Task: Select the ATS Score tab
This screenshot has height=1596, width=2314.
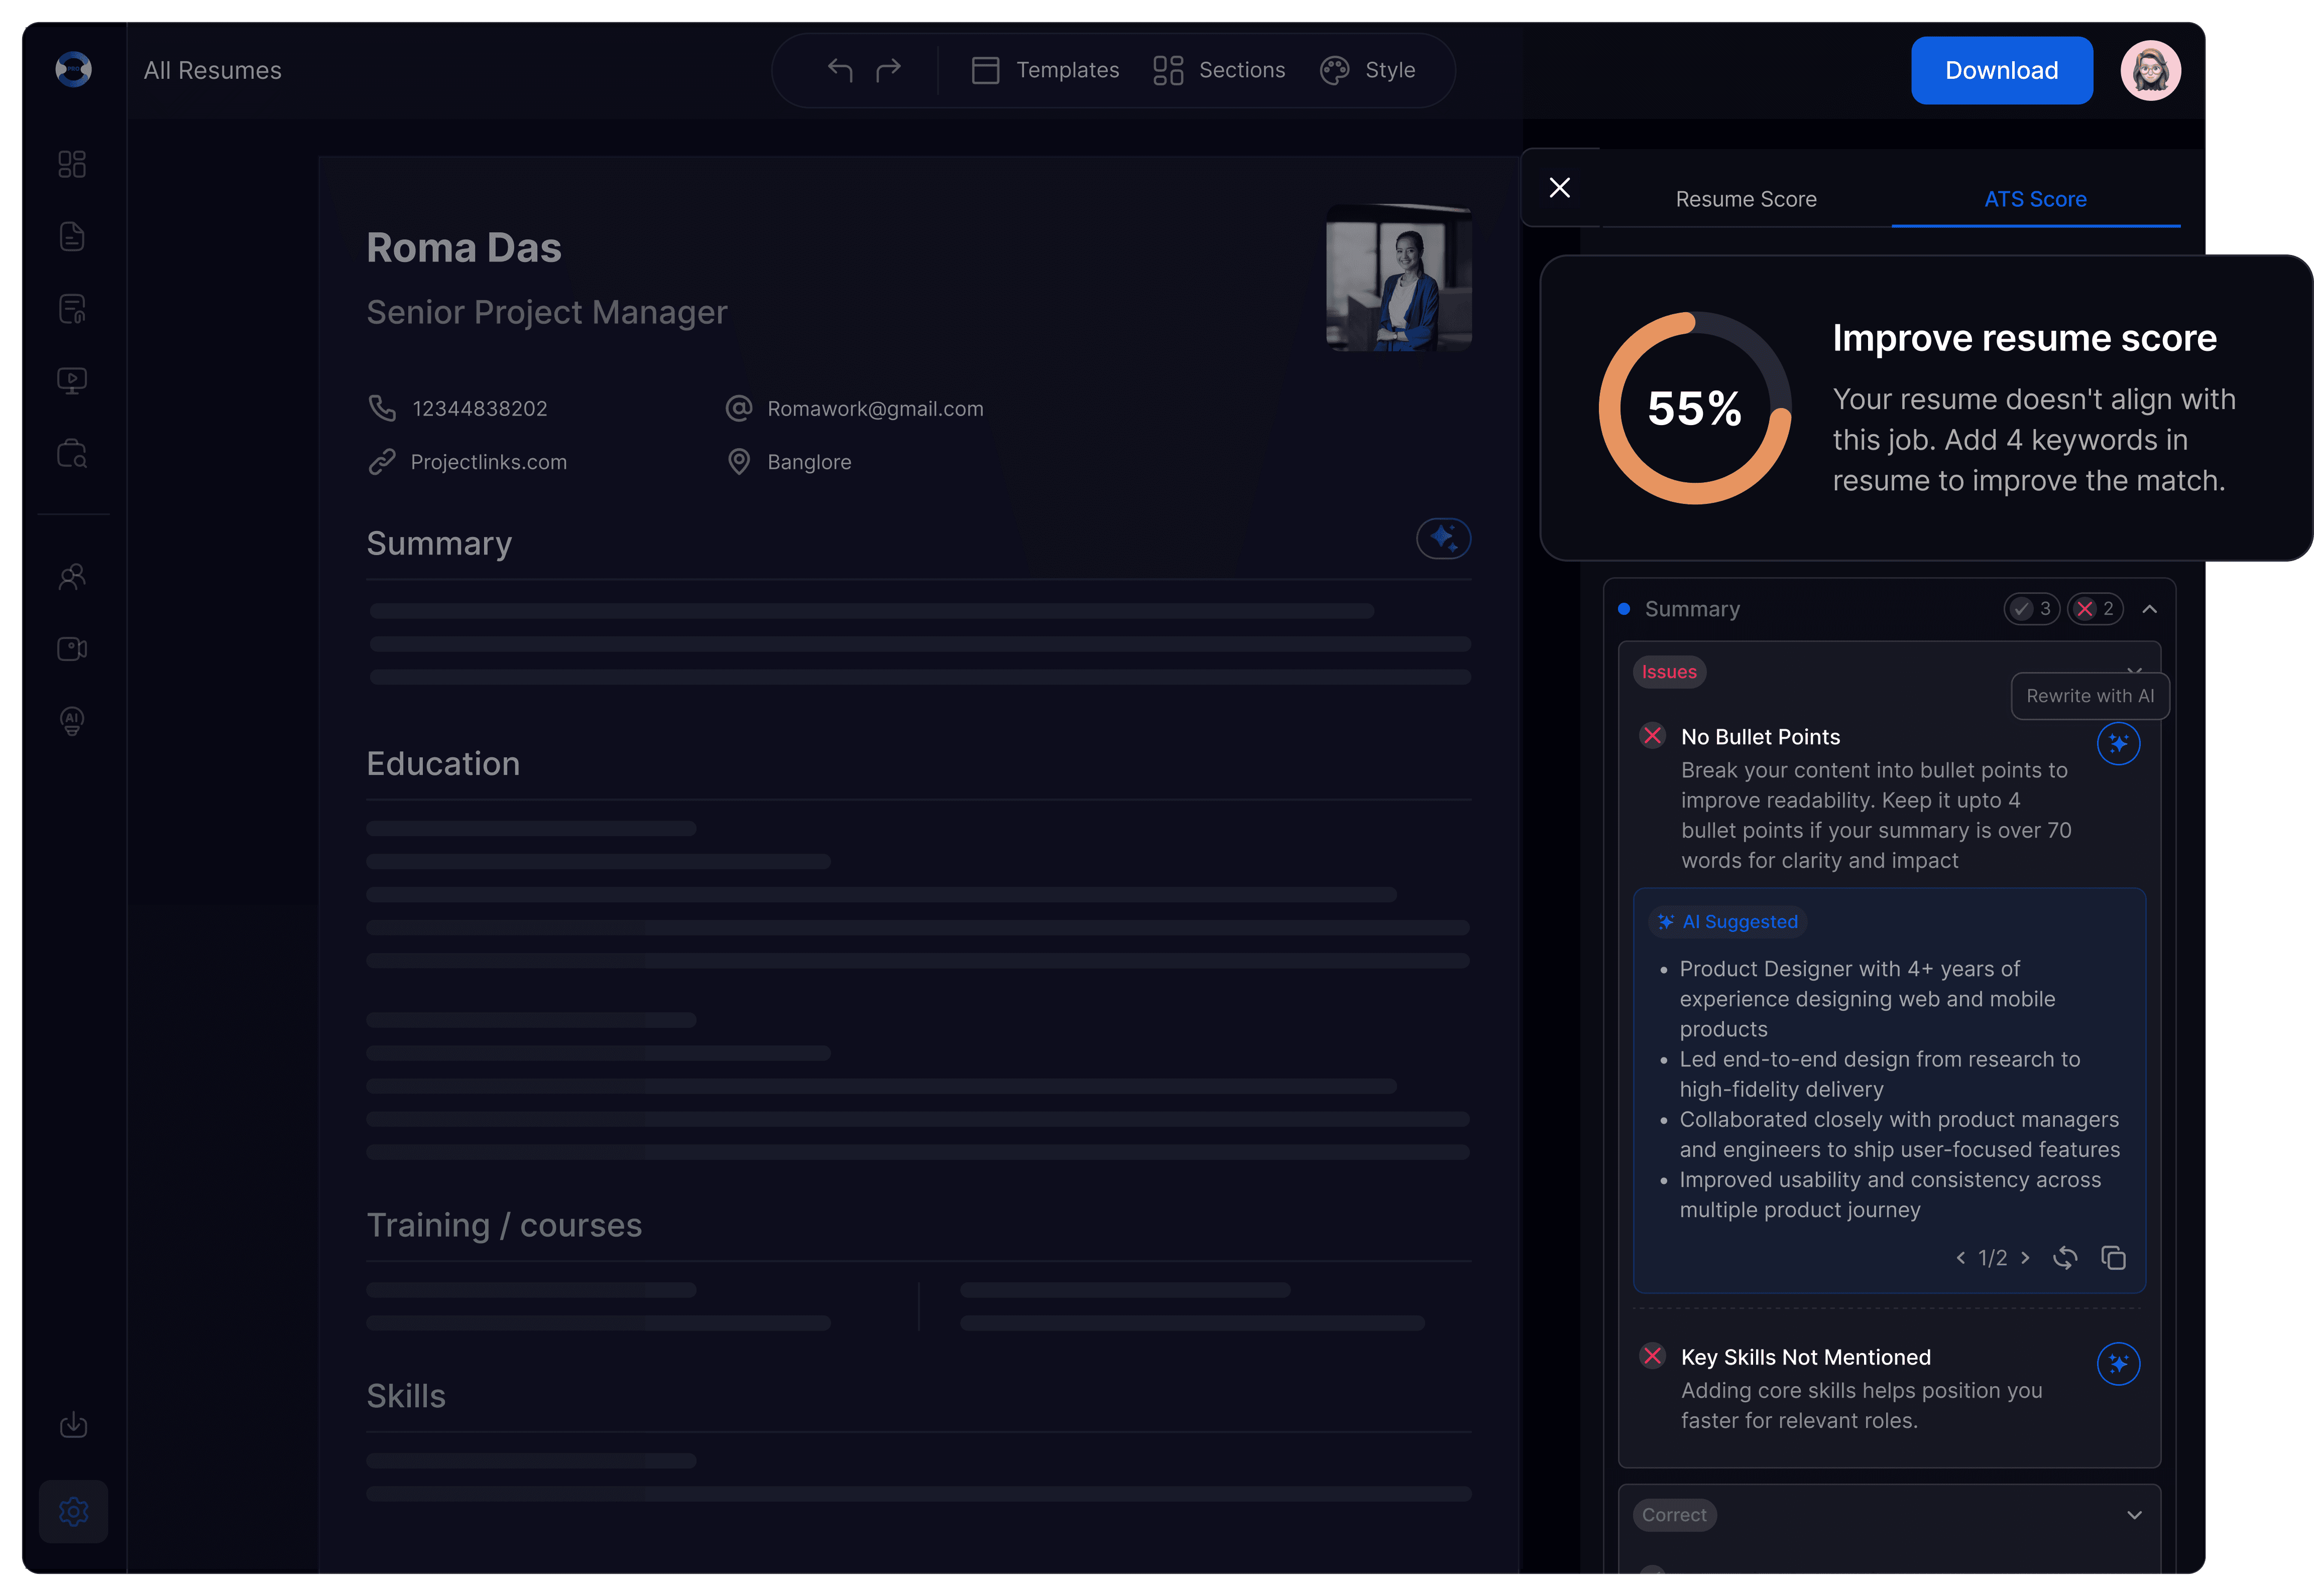Action: tap(2035, 199)
